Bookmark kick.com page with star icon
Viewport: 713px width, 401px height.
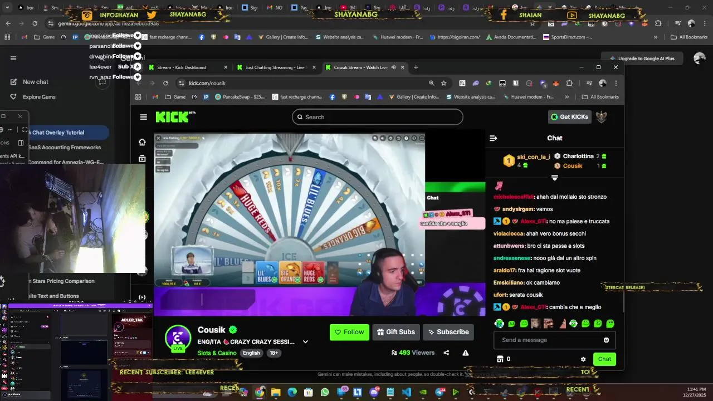[444, 83]
